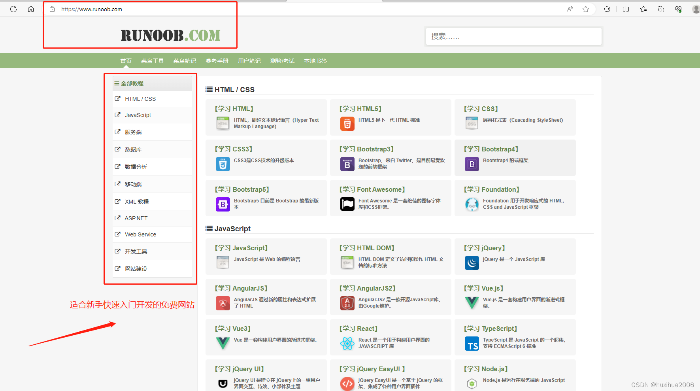Screen dimensions: 700x391
Task: Open the 【学习 HTML5】 heading link
Action: pyautogui.click(x=360, y=109)
